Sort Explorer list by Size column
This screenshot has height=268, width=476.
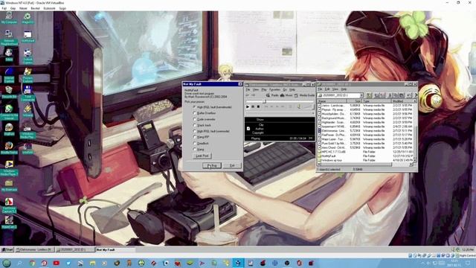[x=355, y=101]
